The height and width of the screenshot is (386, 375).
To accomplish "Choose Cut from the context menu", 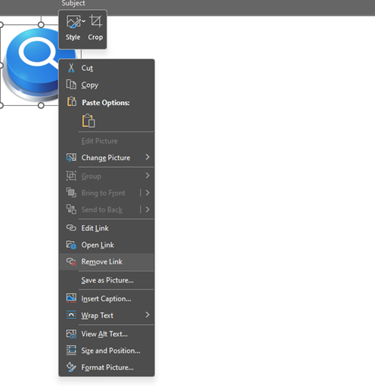I will coord(107,68).
